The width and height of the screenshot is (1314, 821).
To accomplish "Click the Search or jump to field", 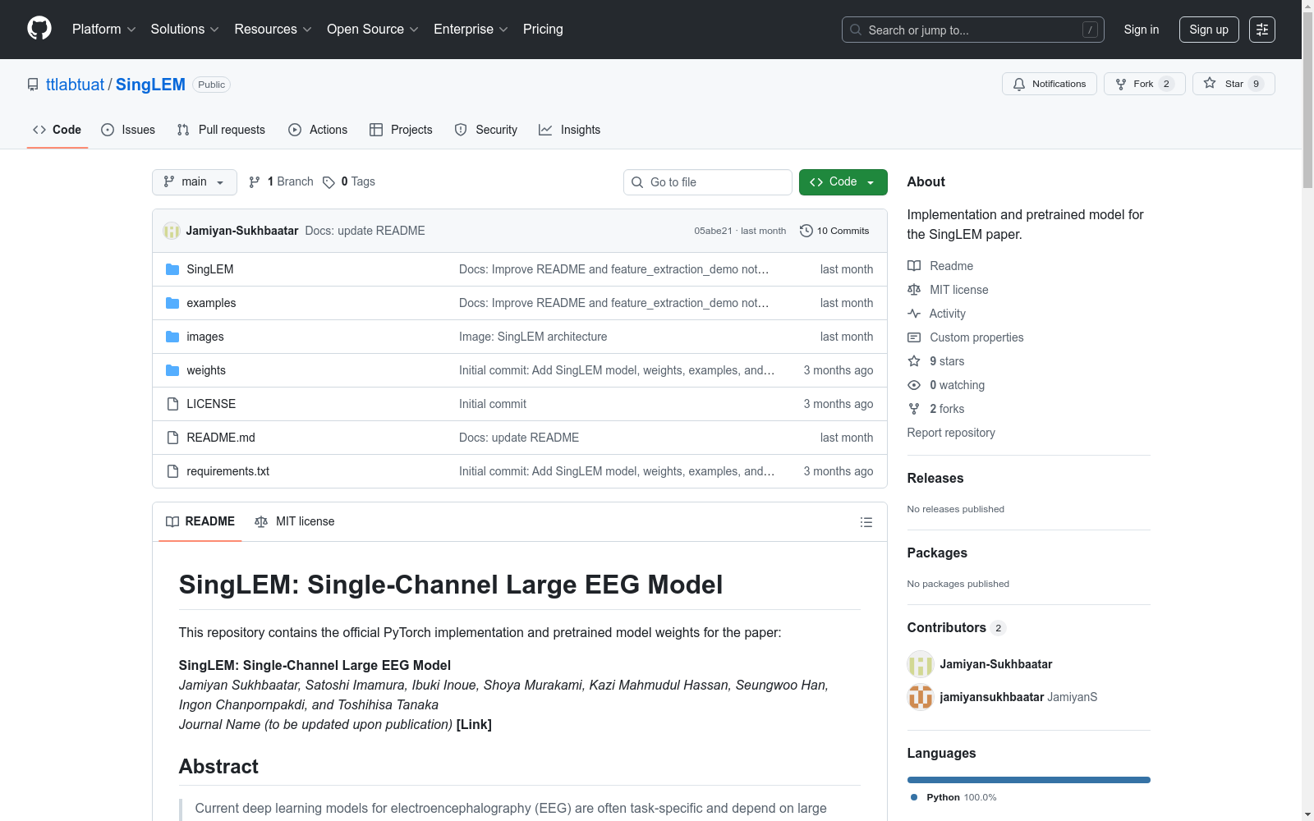I will [973, 30].
